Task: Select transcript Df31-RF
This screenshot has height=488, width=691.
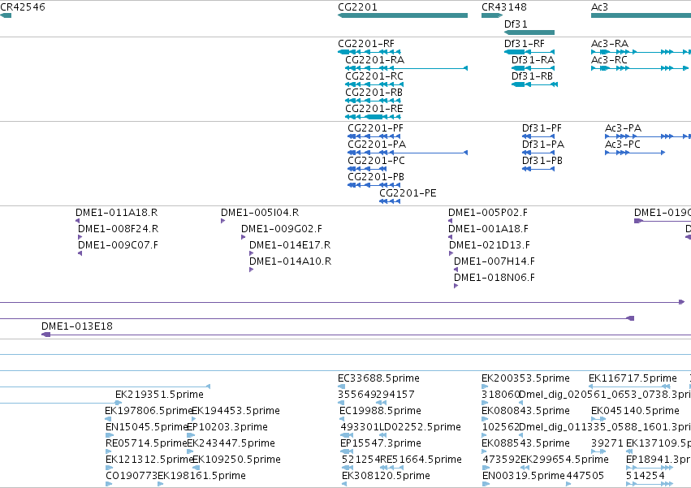Action: pyautogui.click(x=529, y=52)
